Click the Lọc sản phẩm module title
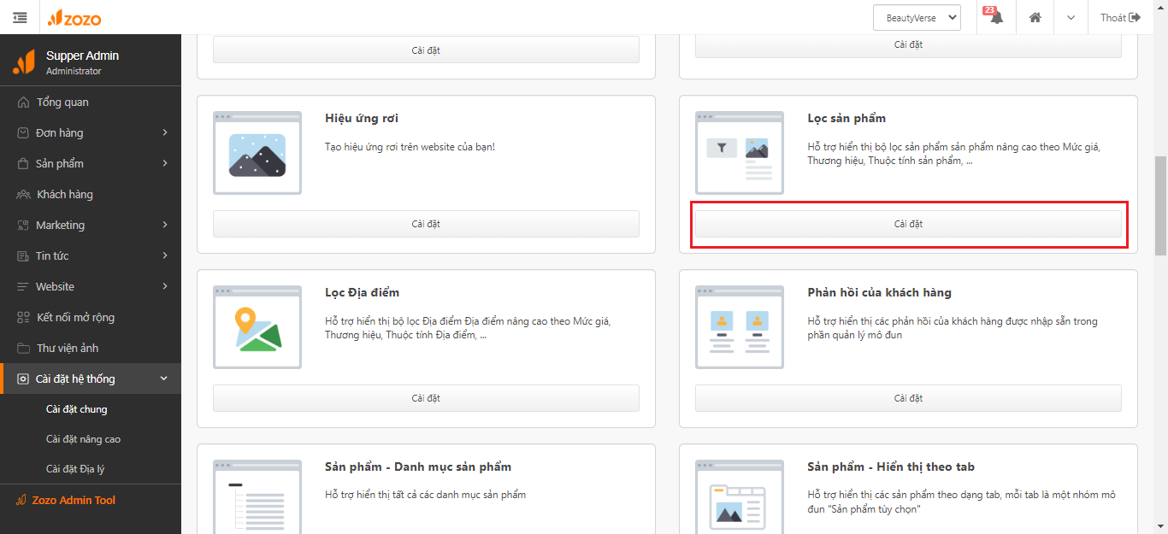Image resolution: width=1168 pixels, height=534 pixels. pos(847,118)
